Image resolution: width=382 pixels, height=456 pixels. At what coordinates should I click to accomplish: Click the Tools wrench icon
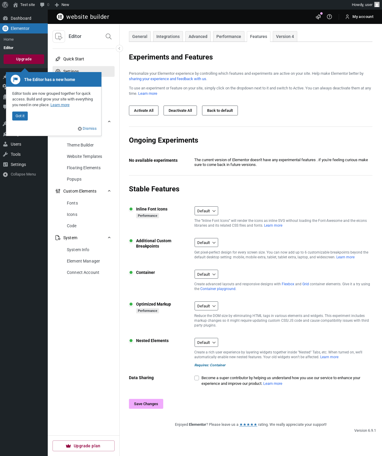(x=5, y=154)
